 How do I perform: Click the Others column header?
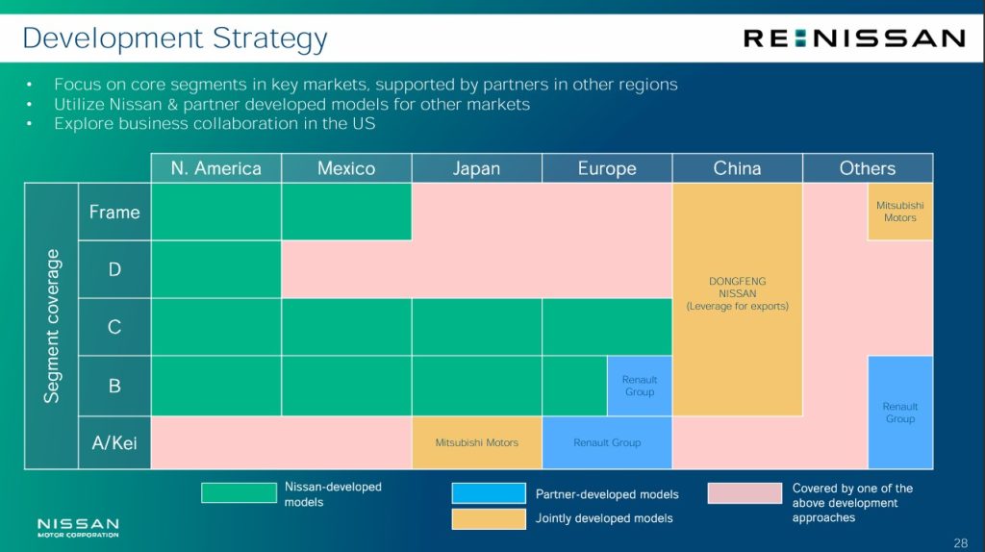867,168
